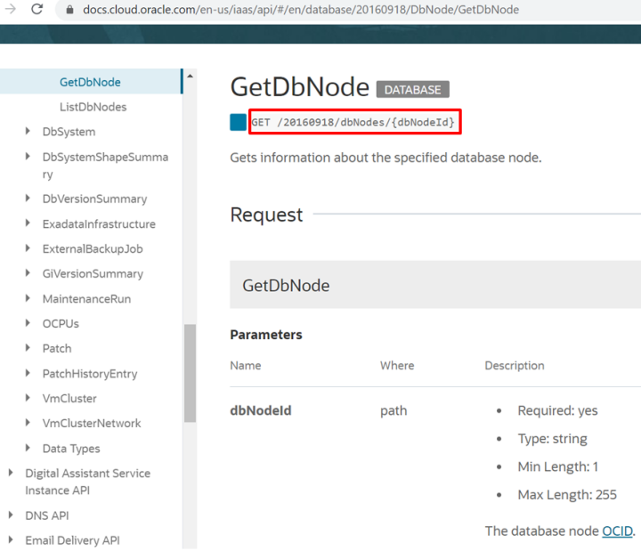The image size is (641, 551).
Task: Open the OCID hyperlink
Action: coord(617,531)
